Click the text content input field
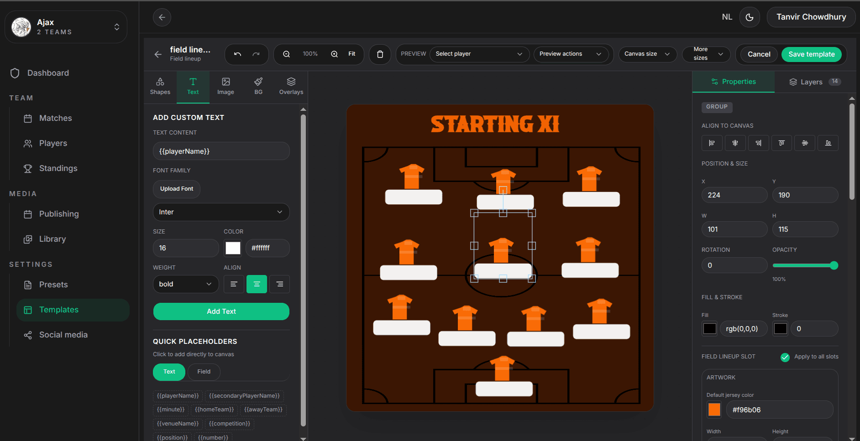Viewport: 860px width, 441px height. coord(221,151)
